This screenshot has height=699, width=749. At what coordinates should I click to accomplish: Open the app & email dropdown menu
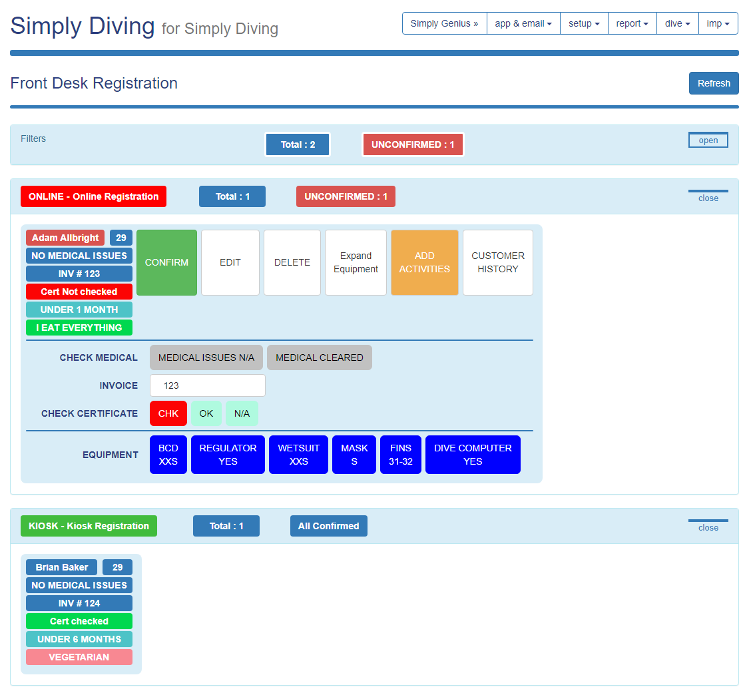(x=523, y=23)
